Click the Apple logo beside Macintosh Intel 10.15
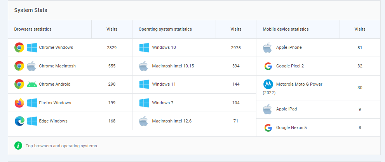385x162 pixels. pyautogui.click(x=144, y=66)
